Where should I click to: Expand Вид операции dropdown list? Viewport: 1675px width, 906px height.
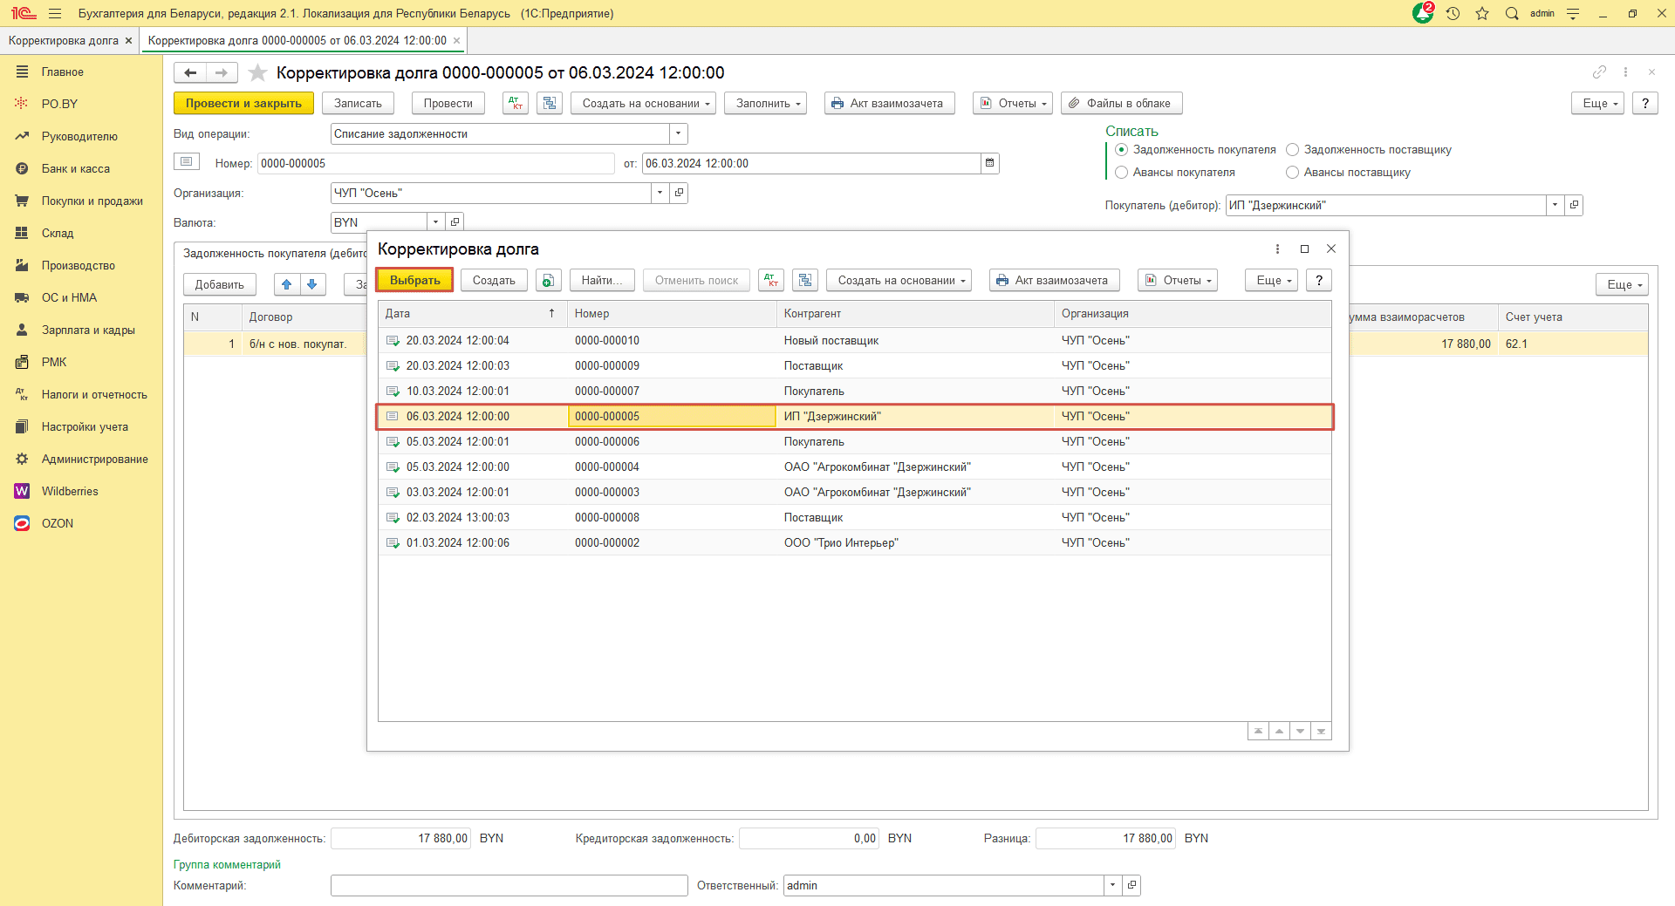click(679, 133)
